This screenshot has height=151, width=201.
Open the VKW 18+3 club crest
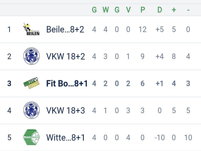[32, 110]
